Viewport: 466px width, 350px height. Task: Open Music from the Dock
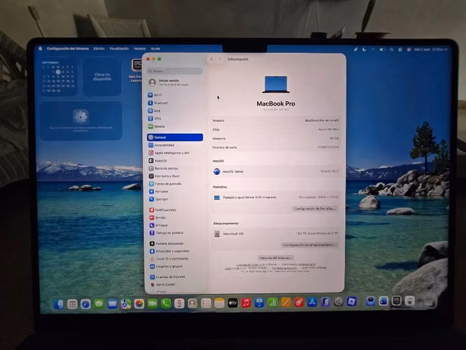[x=246, y=303]
